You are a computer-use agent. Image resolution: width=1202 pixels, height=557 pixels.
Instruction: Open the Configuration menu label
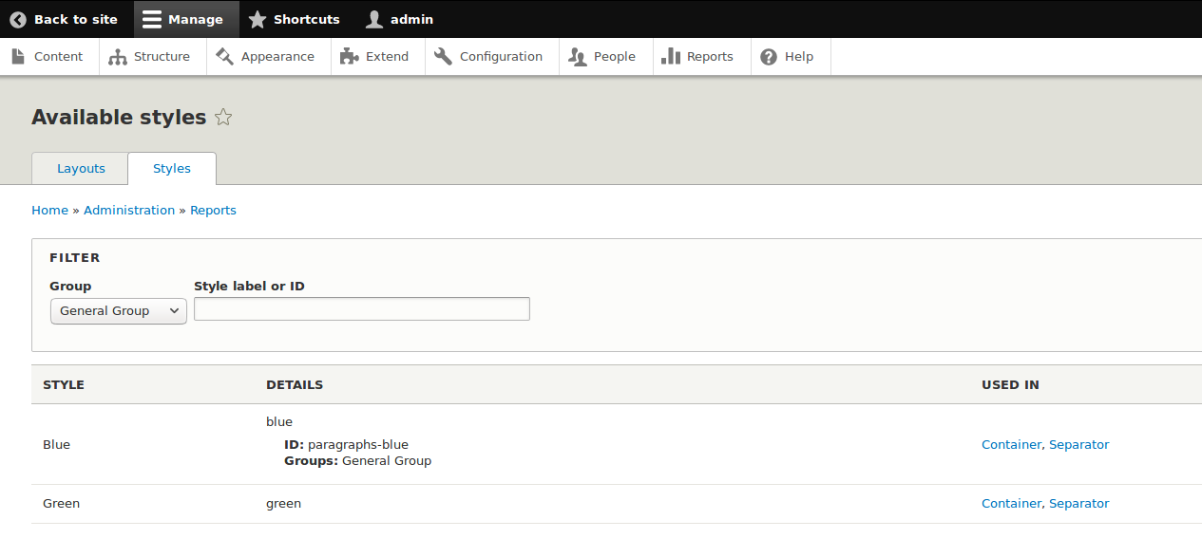(x=501, y=57)
